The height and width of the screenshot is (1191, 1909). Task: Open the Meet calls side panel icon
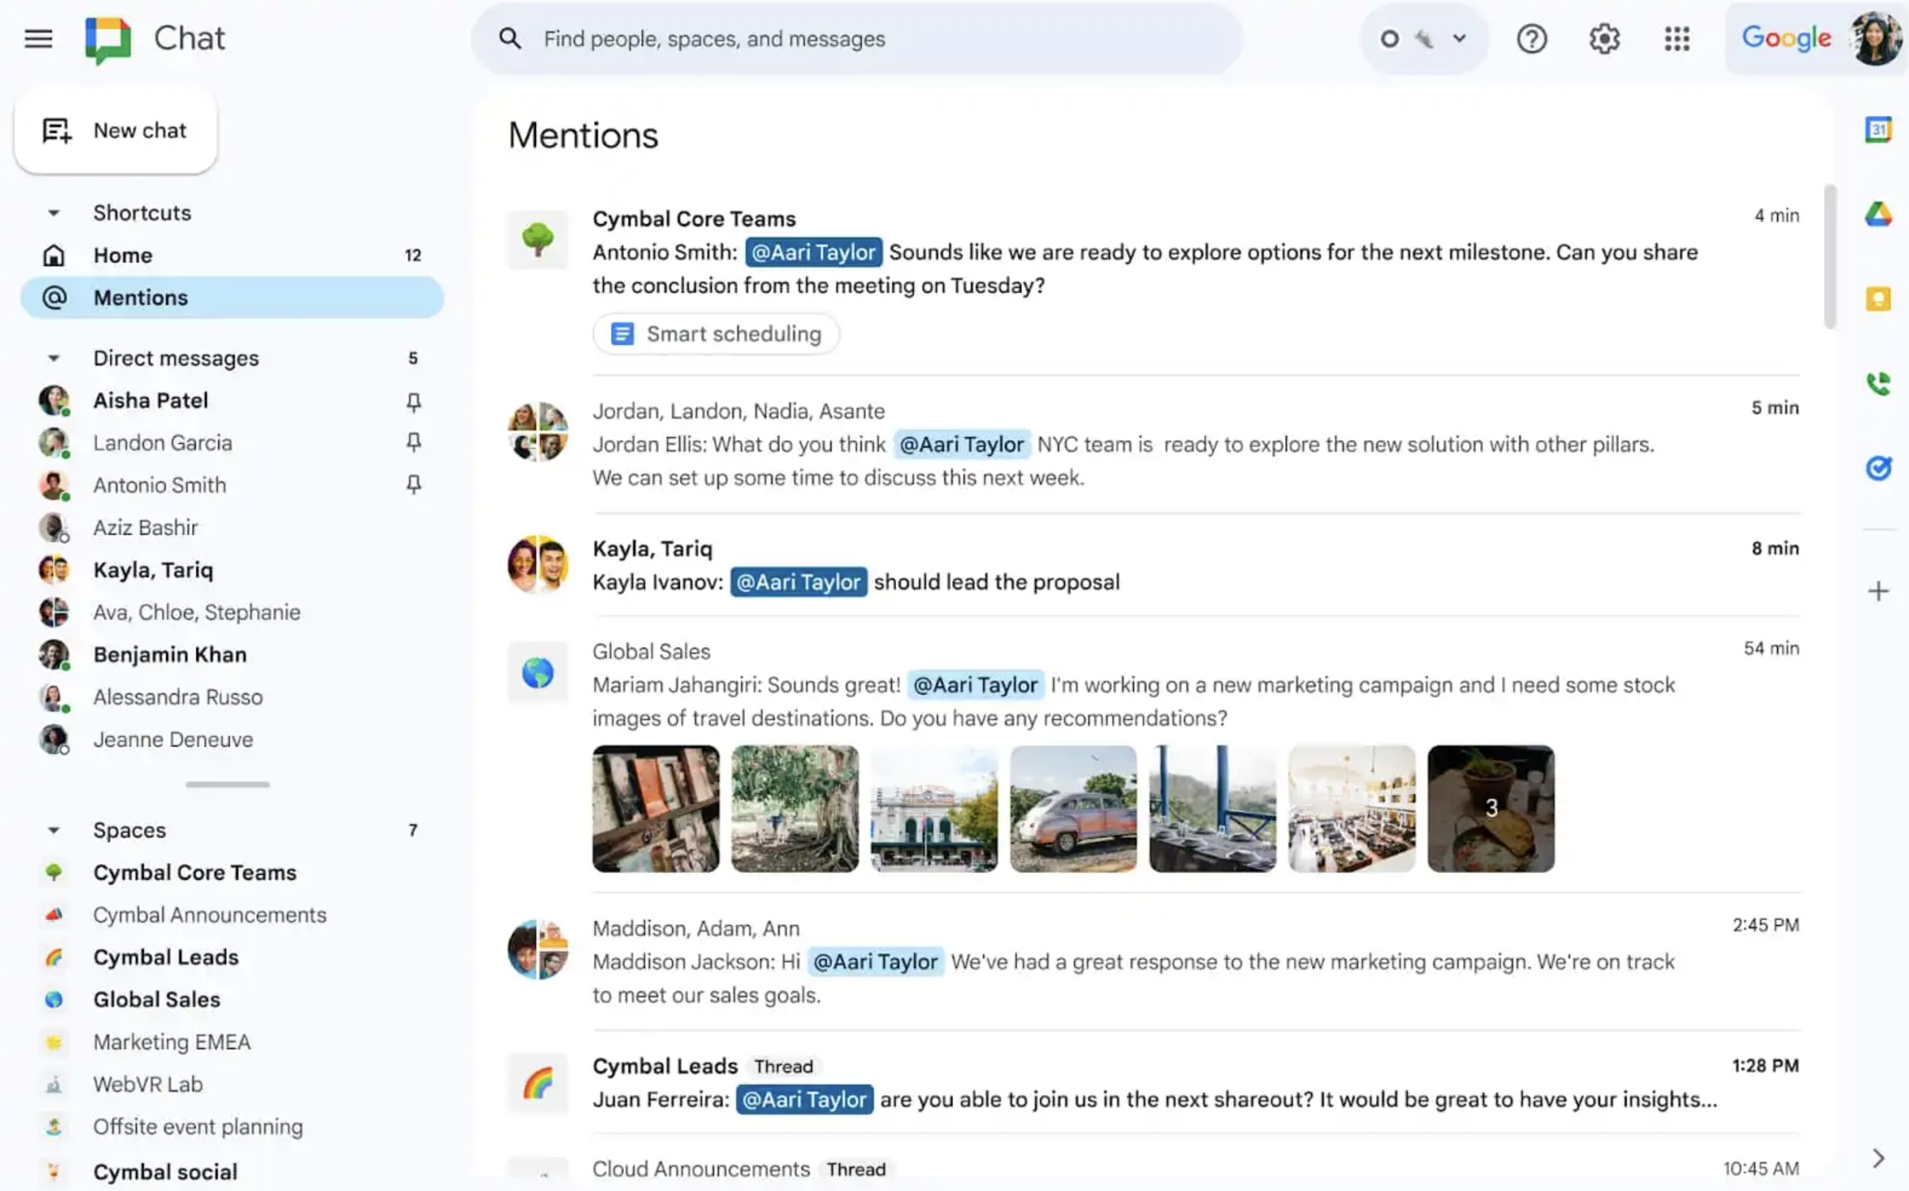click(1878, 384)
